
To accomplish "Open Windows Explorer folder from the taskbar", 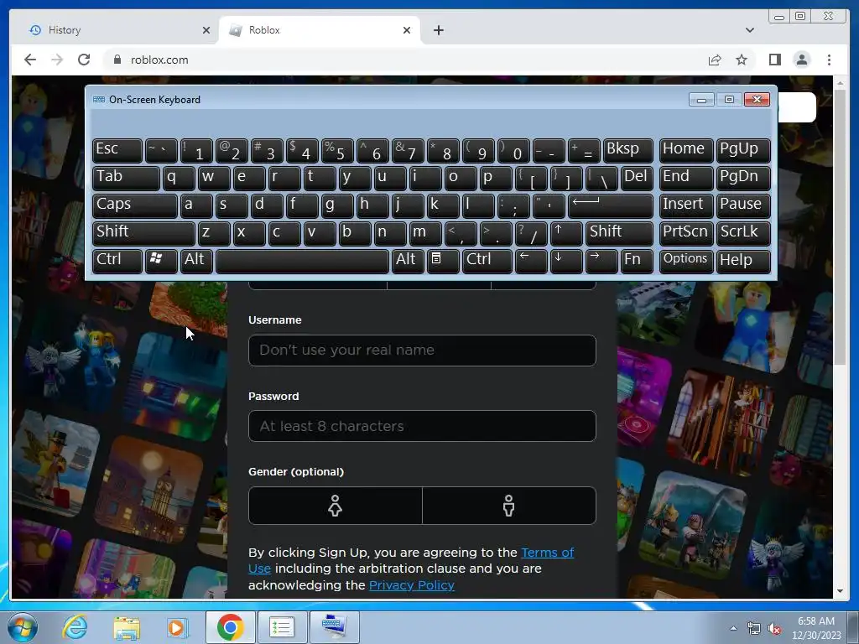I will coord(127,627).
